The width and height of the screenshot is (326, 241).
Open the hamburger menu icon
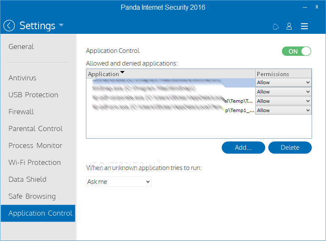point(304,26)
